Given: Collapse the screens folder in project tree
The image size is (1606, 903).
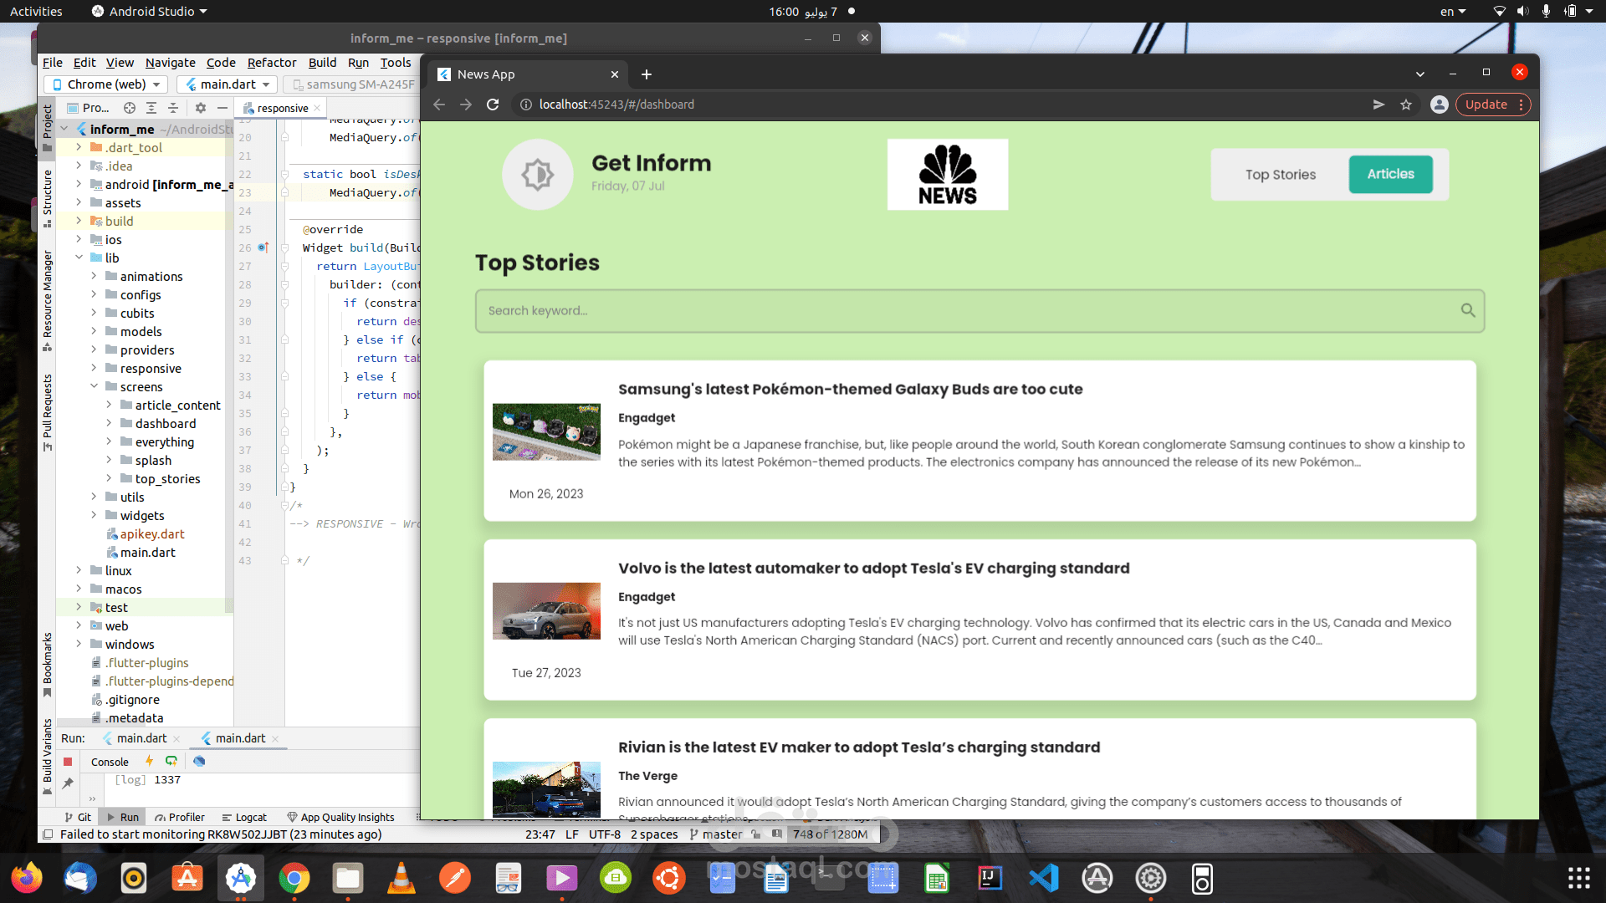Looking at the screenshot, I should [x=95, y=387].
